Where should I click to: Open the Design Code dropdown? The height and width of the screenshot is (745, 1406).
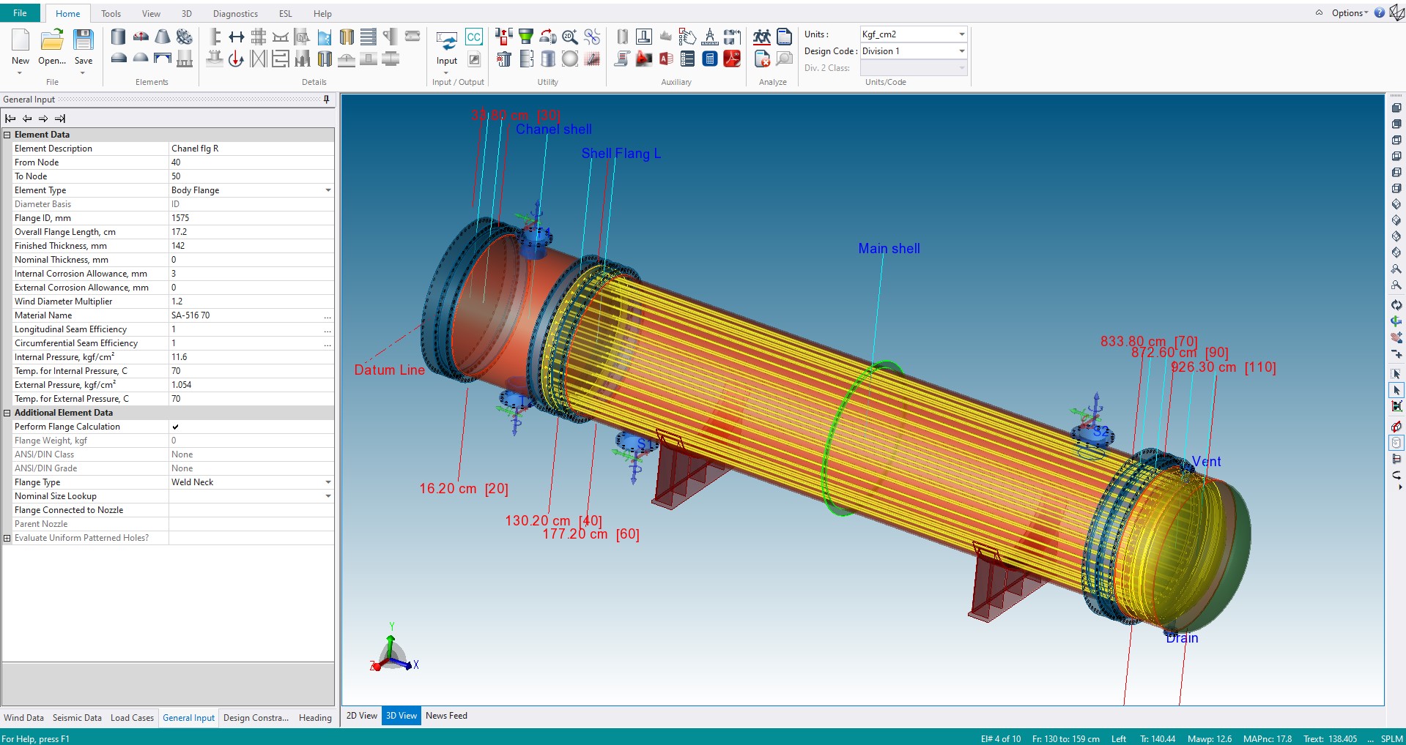(x=961, y=51)
